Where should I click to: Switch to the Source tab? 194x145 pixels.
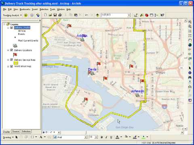click(x=16, y=131)
